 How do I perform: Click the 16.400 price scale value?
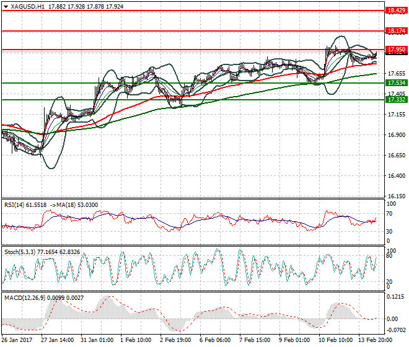pyautogui.click(x=397, y=175)
